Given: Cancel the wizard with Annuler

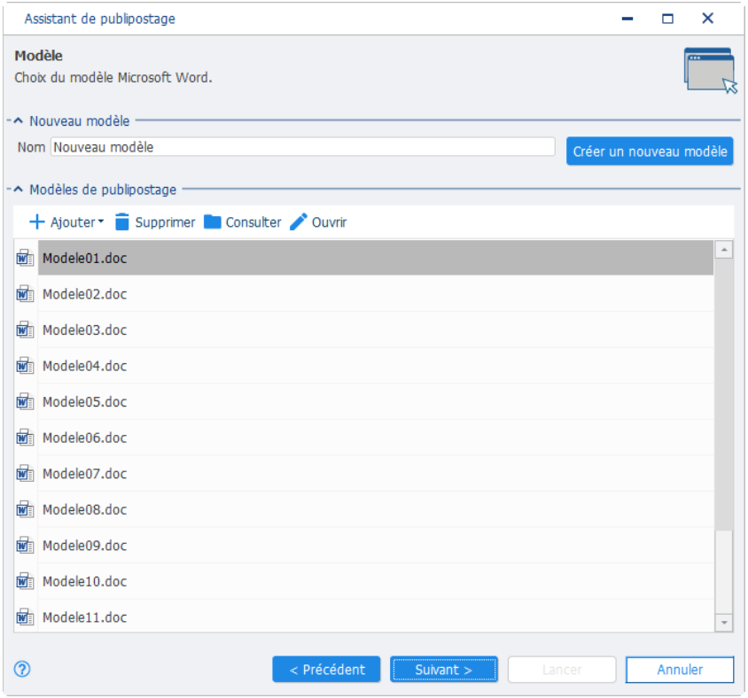Looking at the screenshot, I should 680,670.
